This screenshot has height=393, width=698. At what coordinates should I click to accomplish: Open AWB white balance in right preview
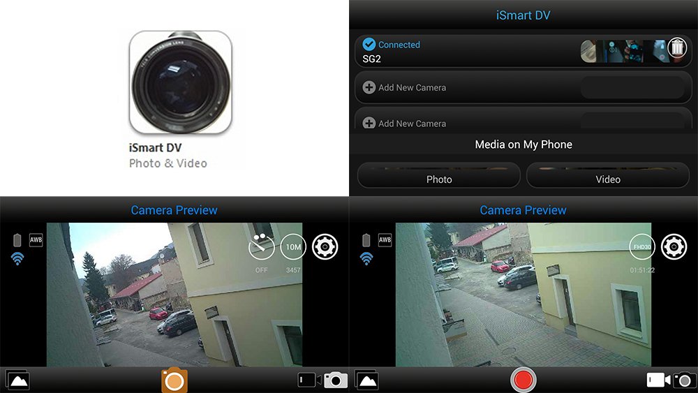[x=385, y=240]
